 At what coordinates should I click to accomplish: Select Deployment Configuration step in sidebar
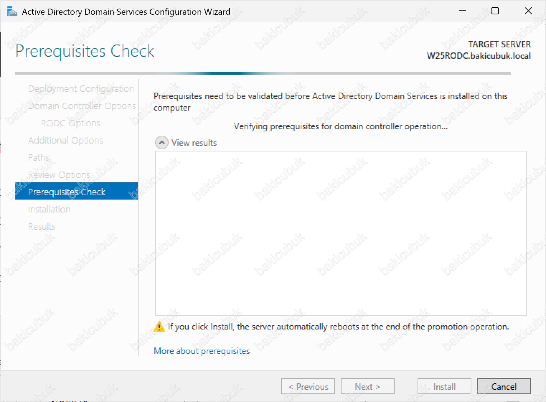point(81,89)
